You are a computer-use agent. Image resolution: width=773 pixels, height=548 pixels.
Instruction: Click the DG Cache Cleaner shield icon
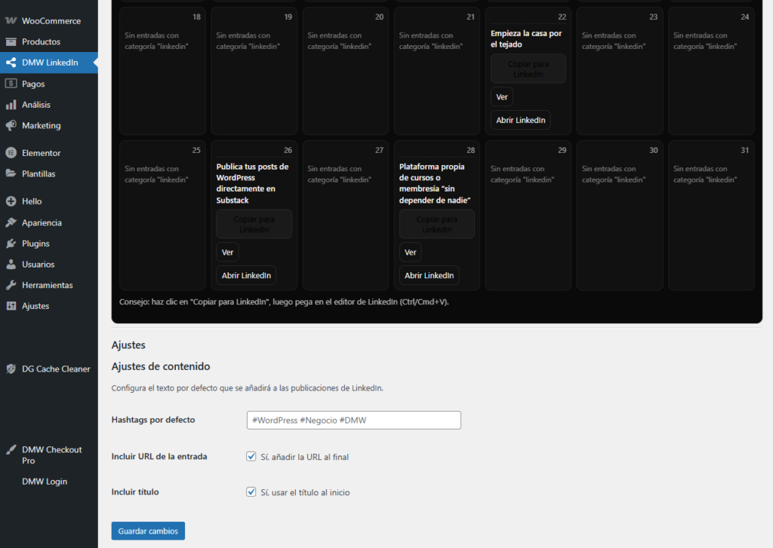point(11,369)
